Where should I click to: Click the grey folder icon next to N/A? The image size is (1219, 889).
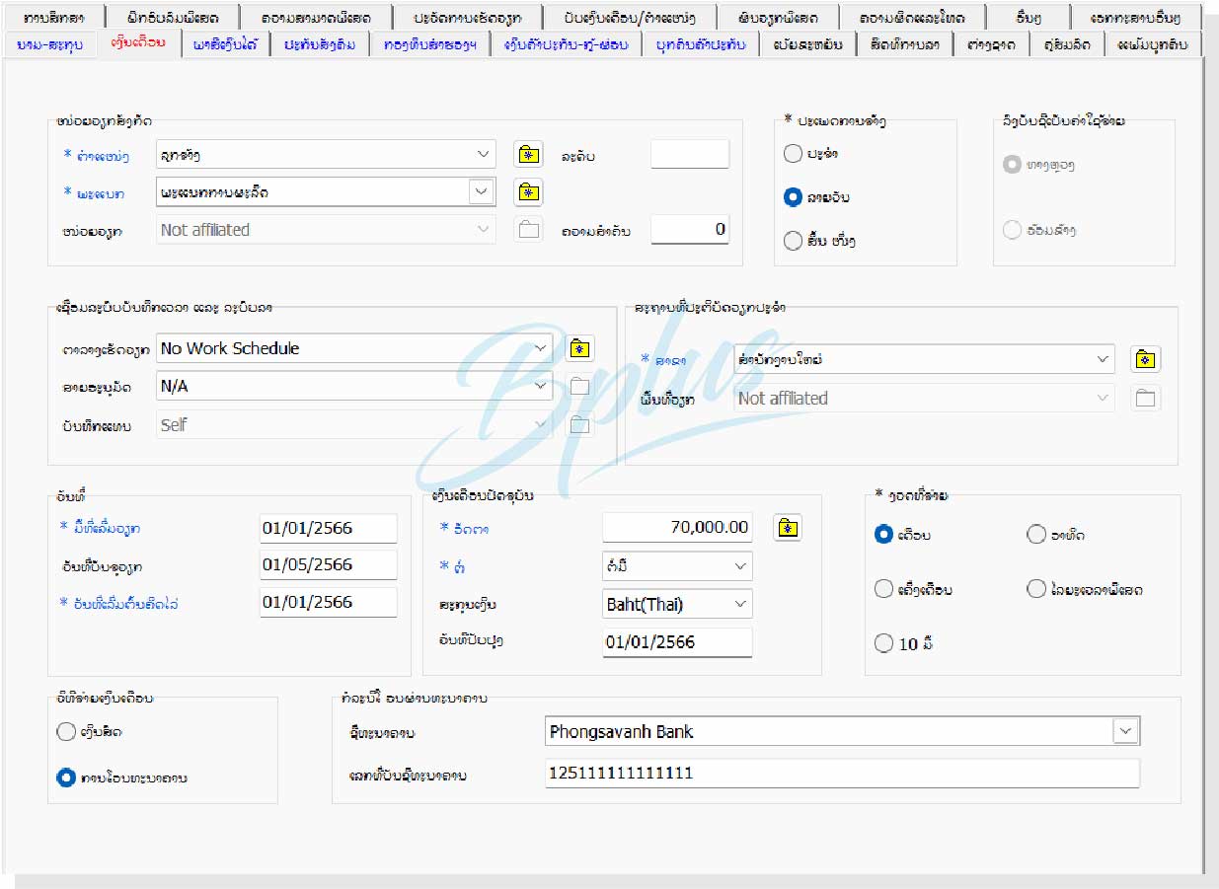[579, 387]
